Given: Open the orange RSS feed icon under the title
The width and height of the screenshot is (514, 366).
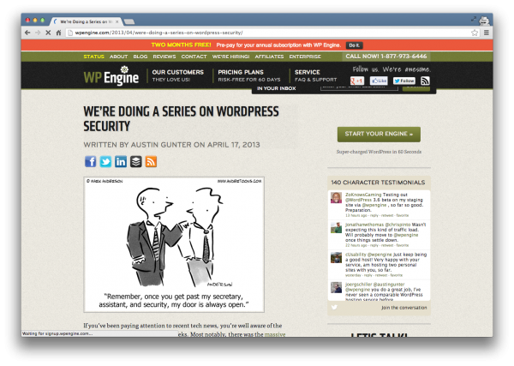Looking at the screenshot, I should coord(151,162).
